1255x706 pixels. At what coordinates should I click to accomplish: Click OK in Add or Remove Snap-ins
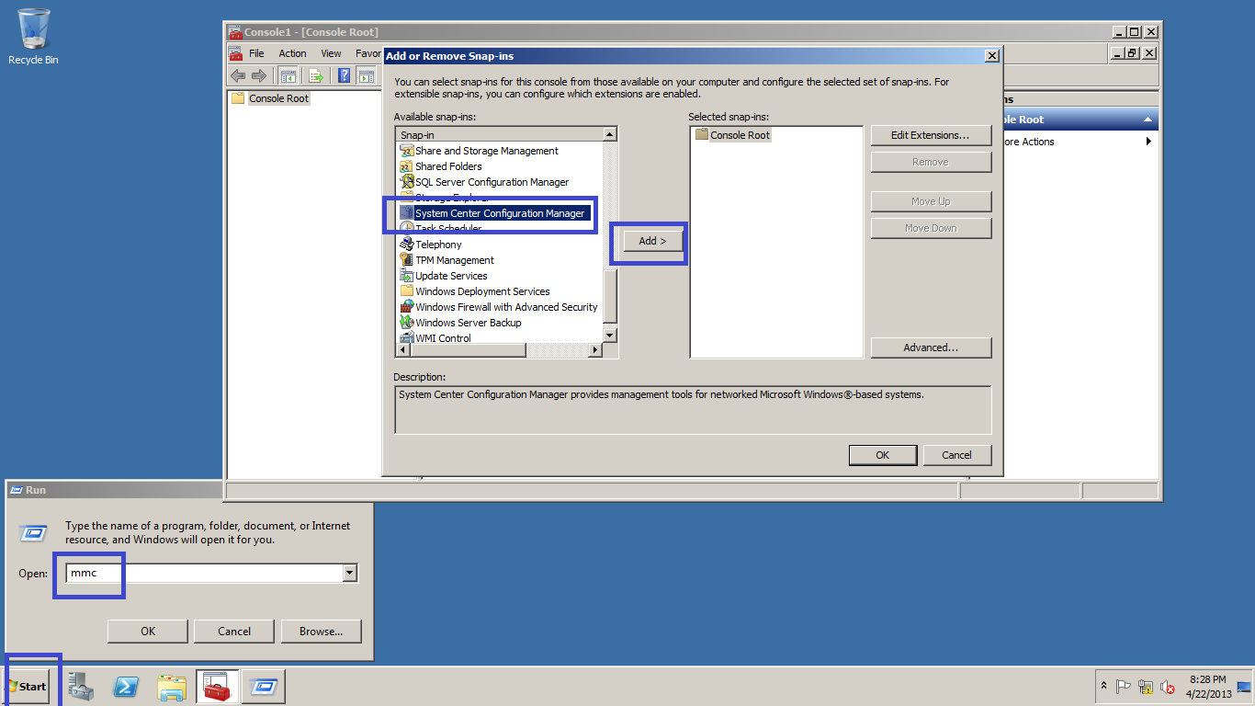click(x=883, y=454)
